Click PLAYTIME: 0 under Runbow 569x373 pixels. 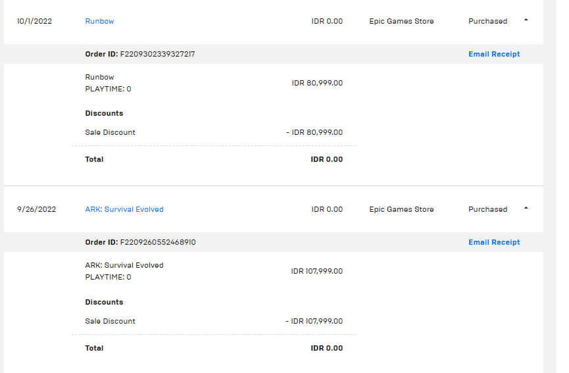108,89
